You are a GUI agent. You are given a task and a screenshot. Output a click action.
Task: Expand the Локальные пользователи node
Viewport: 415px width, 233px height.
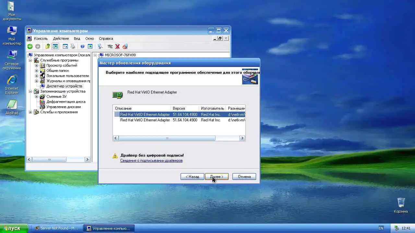pos(37,76)
